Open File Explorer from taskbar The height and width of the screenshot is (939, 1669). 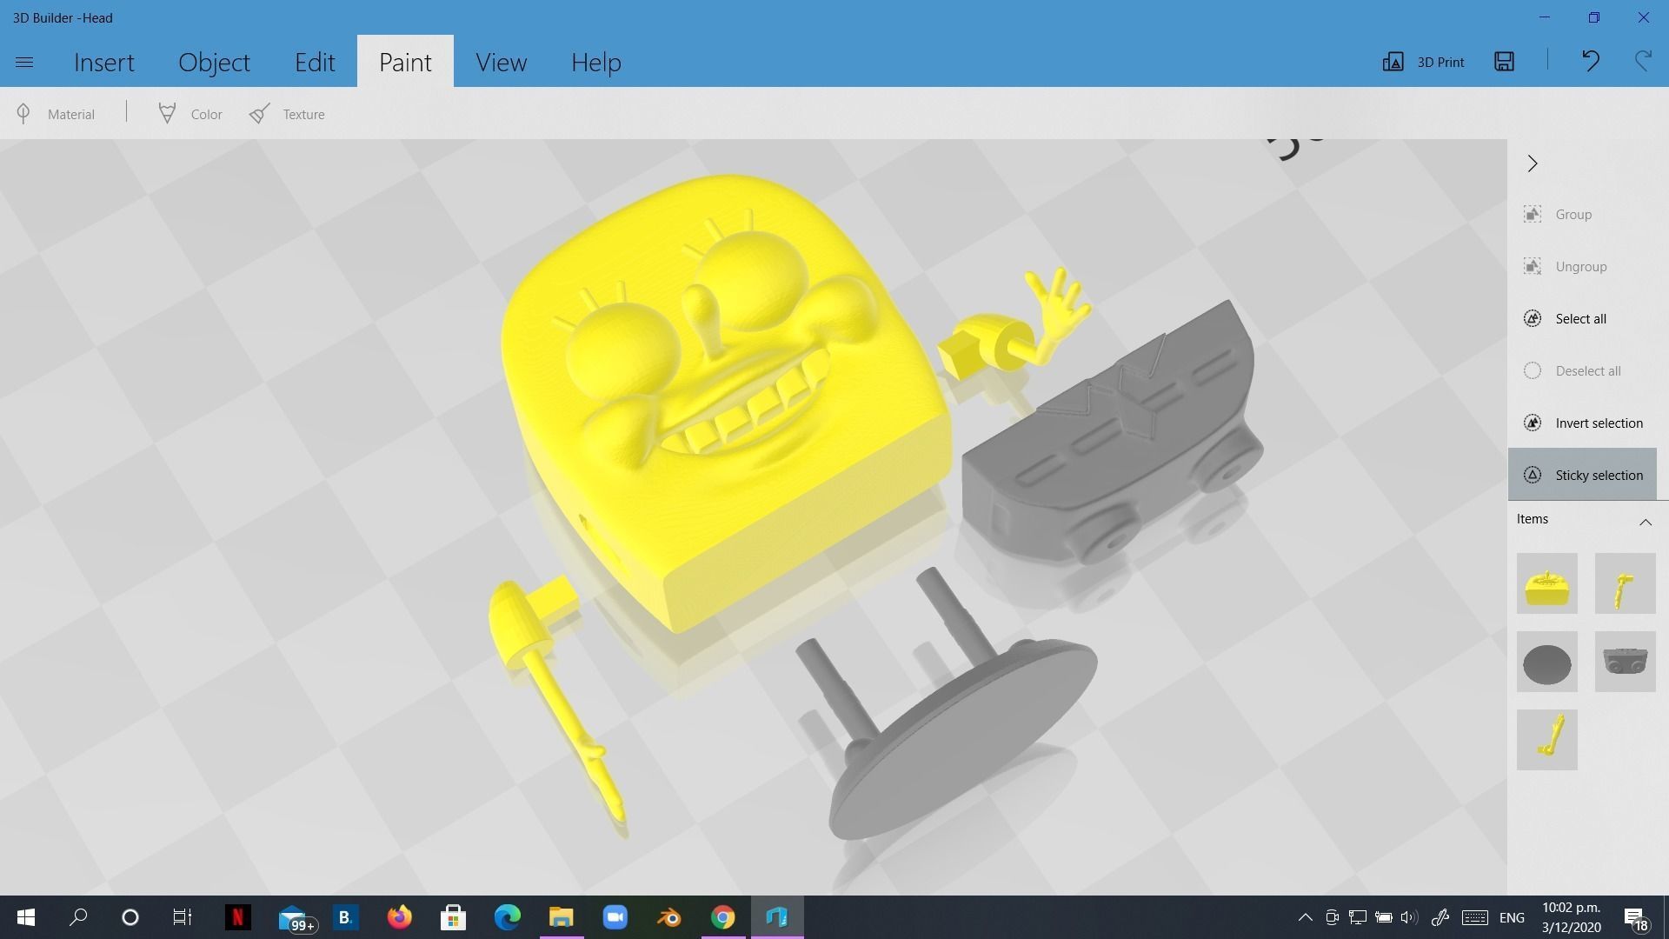(x=562, y=917)
